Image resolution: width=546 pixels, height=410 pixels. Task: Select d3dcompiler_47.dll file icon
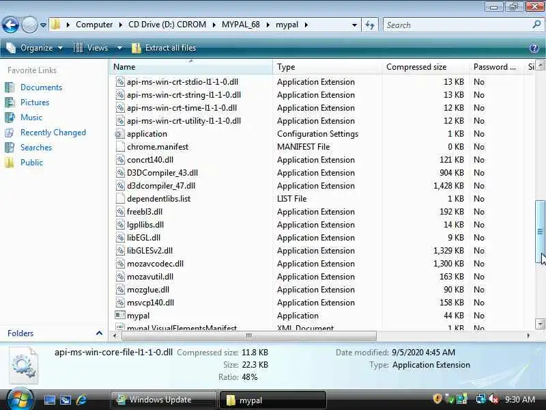tap(120, 186)
